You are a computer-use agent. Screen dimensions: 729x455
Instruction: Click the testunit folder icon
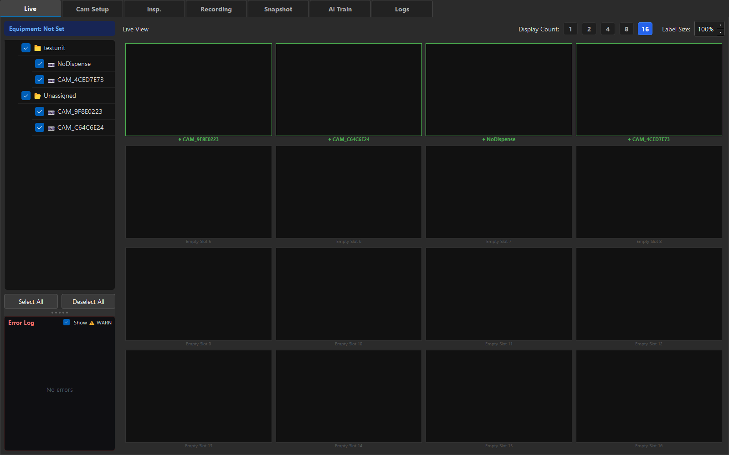tap(38, 48)
